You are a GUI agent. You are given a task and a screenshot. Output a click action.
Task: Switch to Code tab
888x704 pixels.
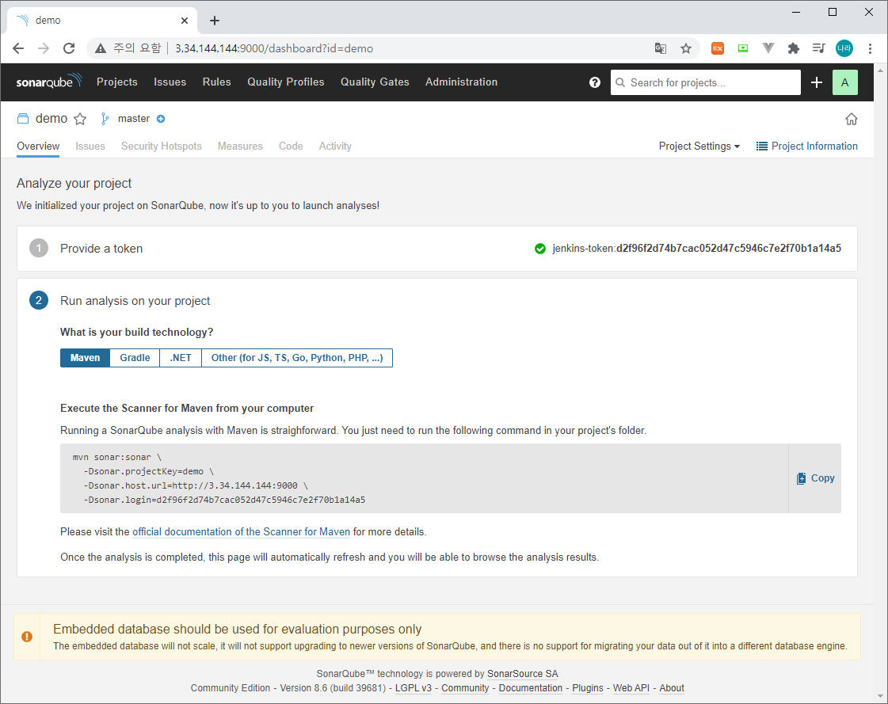(x=291, y=147)
